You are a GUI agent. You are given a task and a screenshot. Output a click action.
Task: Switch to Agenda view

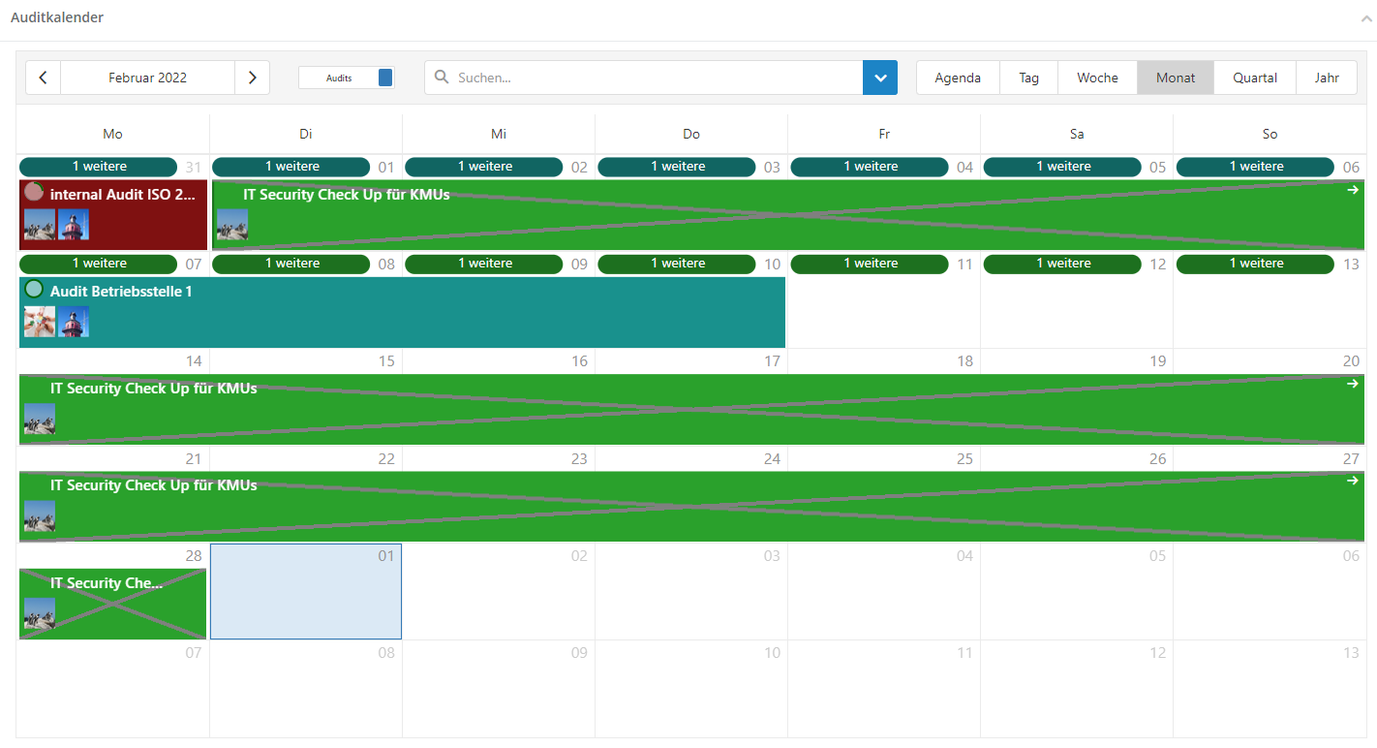(958, 78)
